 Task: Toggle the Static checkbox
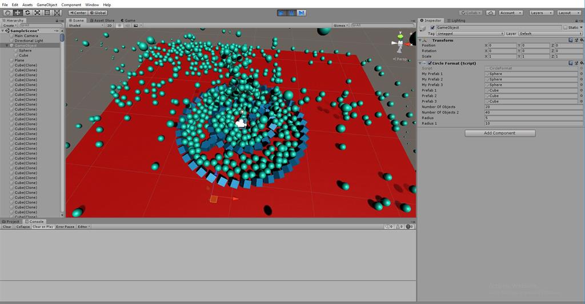pos(565,27)
